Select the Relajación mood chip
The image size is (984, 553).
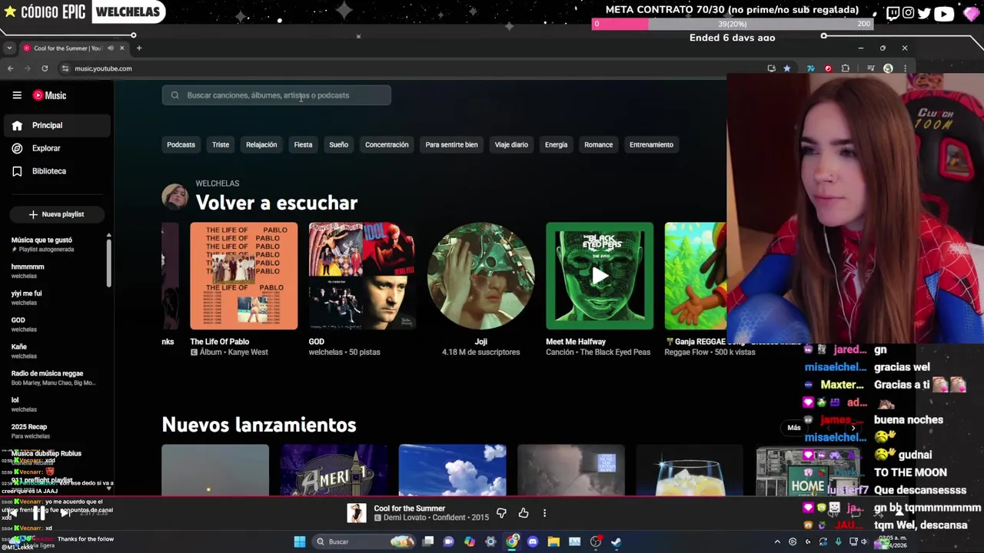(261, 144)
